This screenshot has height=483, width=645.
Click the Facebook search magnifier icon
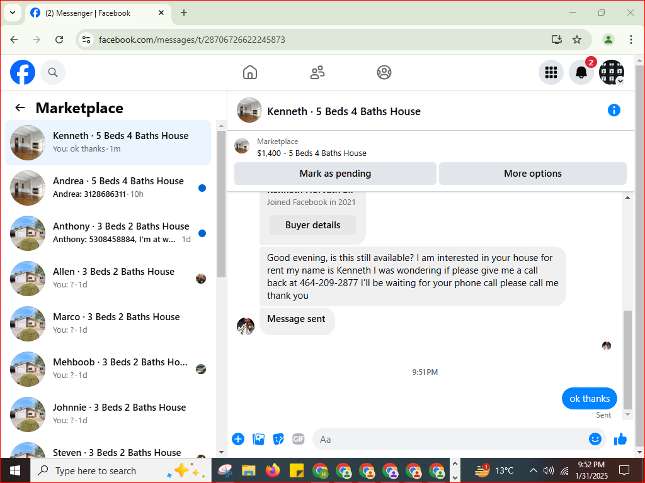pos(53,72)
